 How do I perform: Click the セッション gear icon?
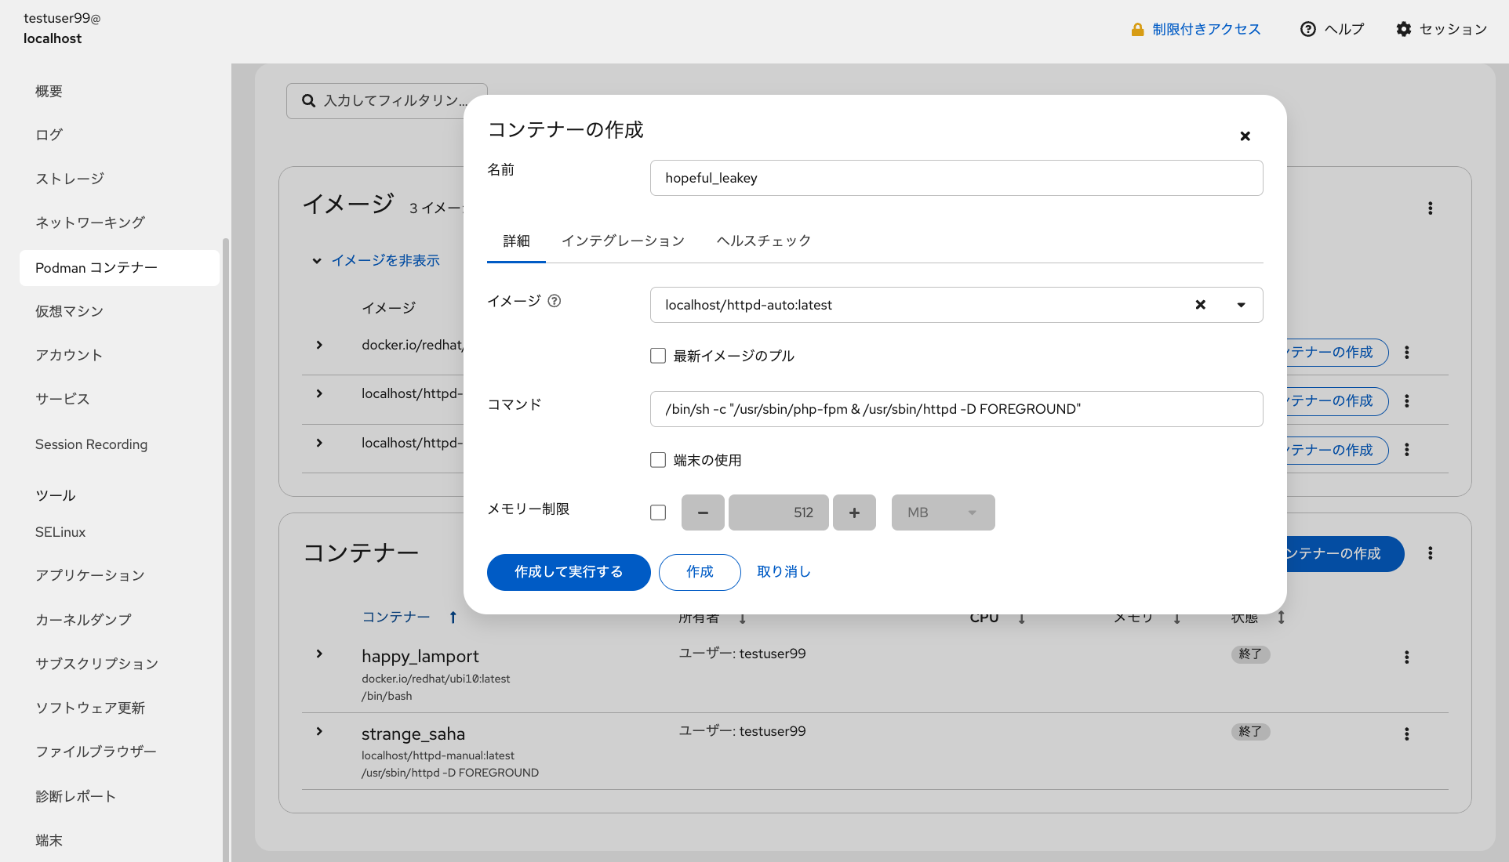1404,29
